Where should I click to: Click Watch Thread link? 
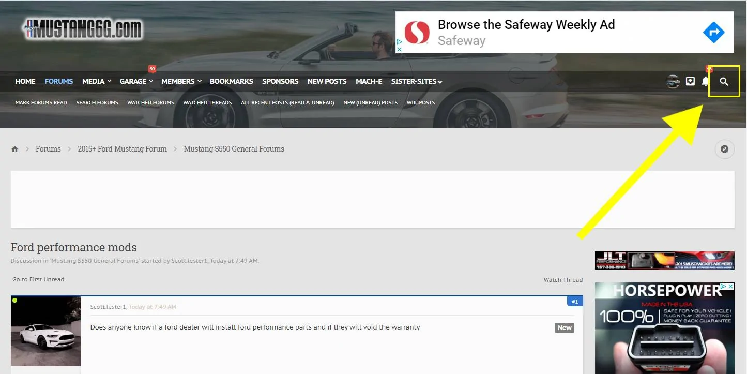[563, 280]
